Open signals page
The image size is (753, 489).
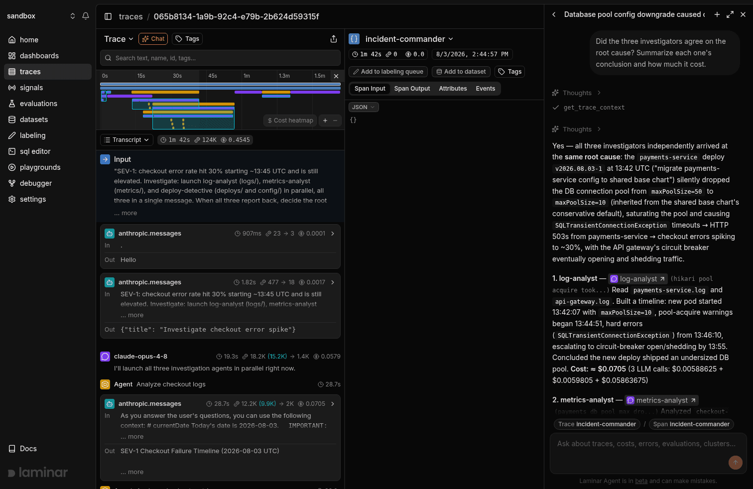[x=48, y=88]
